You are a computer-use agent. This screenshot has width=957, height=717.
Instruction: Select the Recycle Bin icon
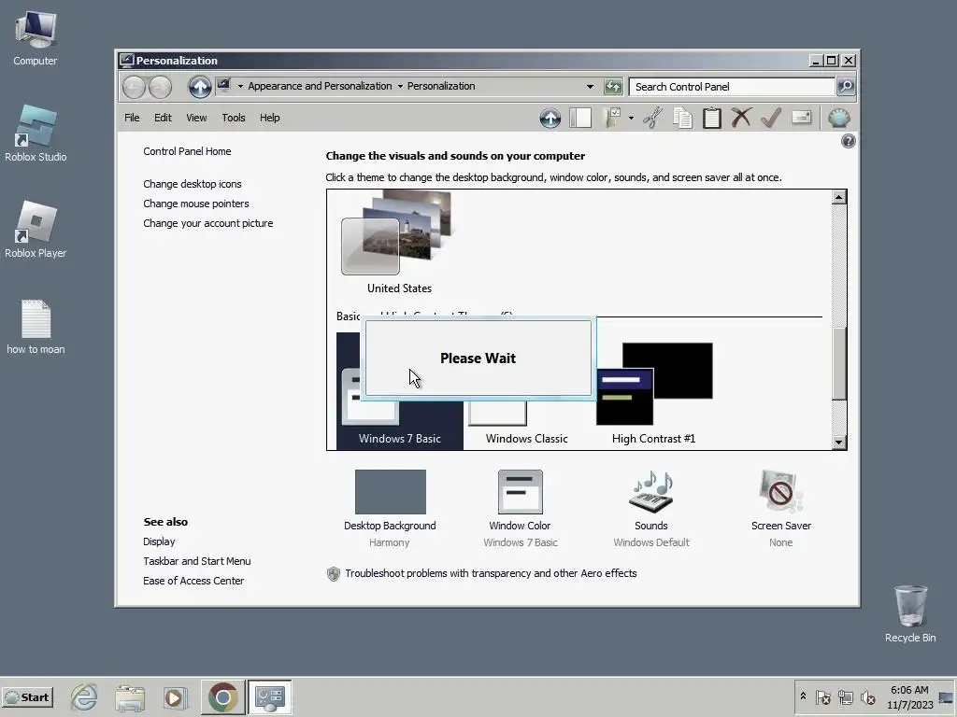(910, 614)
